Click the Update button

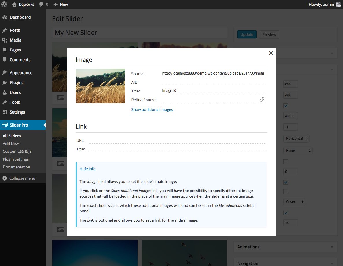[x=247, y=34]
